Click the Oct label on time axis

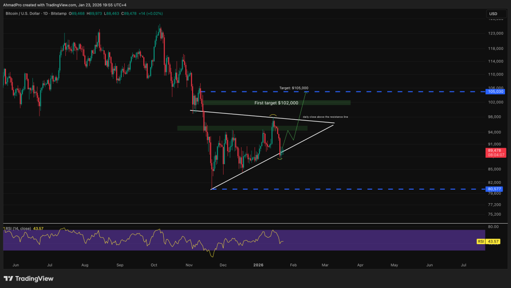click(x=153, y=265)
